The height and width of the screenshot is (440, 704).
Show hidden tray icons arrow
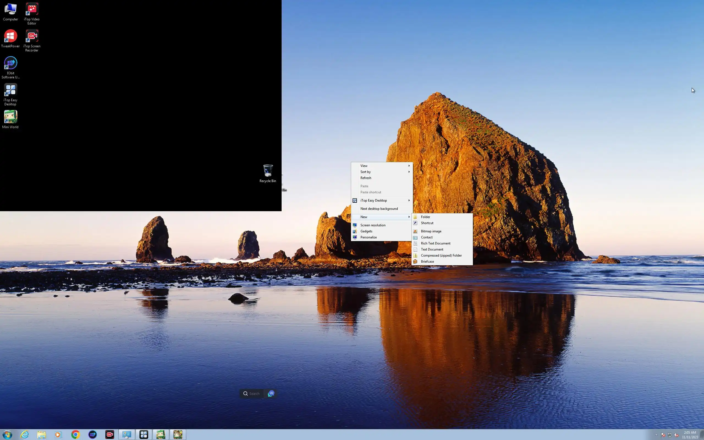pos(656,435)
